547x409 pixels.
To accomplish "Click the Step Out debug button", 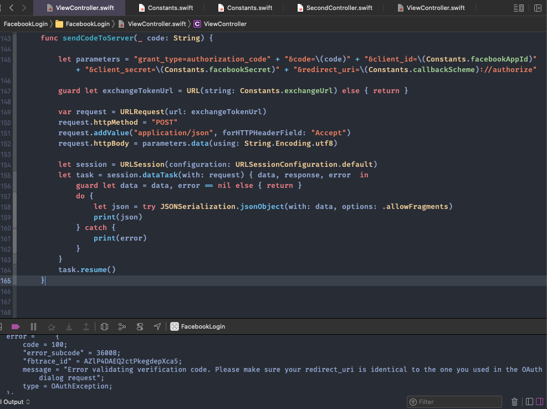I will click(86, 326).
